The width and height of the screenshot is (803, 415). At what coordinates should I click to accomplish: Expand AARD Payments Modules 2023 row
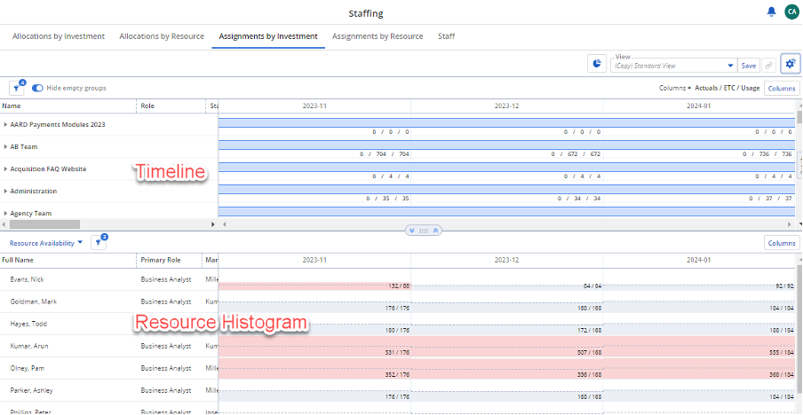5,124
